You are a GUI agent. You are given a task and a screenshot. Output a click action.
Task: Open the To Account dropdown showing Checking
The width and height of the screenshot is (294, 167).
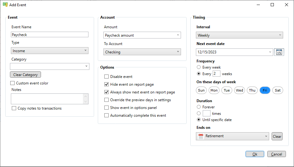142,52
